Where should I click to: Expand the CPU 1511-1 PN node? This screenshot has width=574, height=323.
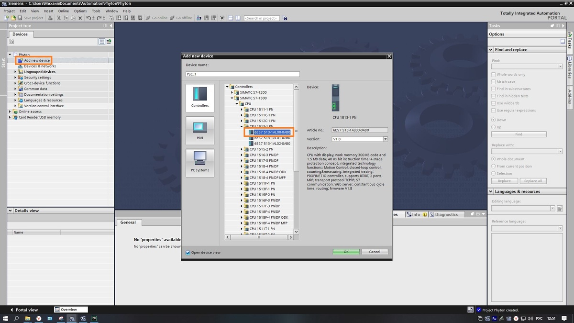[x=242, y=110]
